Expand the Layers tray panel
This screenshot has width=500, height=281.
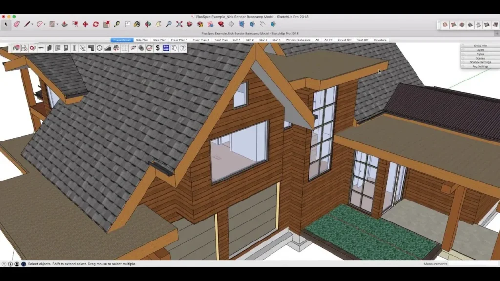pyautogui.click(x=480, y=50)
